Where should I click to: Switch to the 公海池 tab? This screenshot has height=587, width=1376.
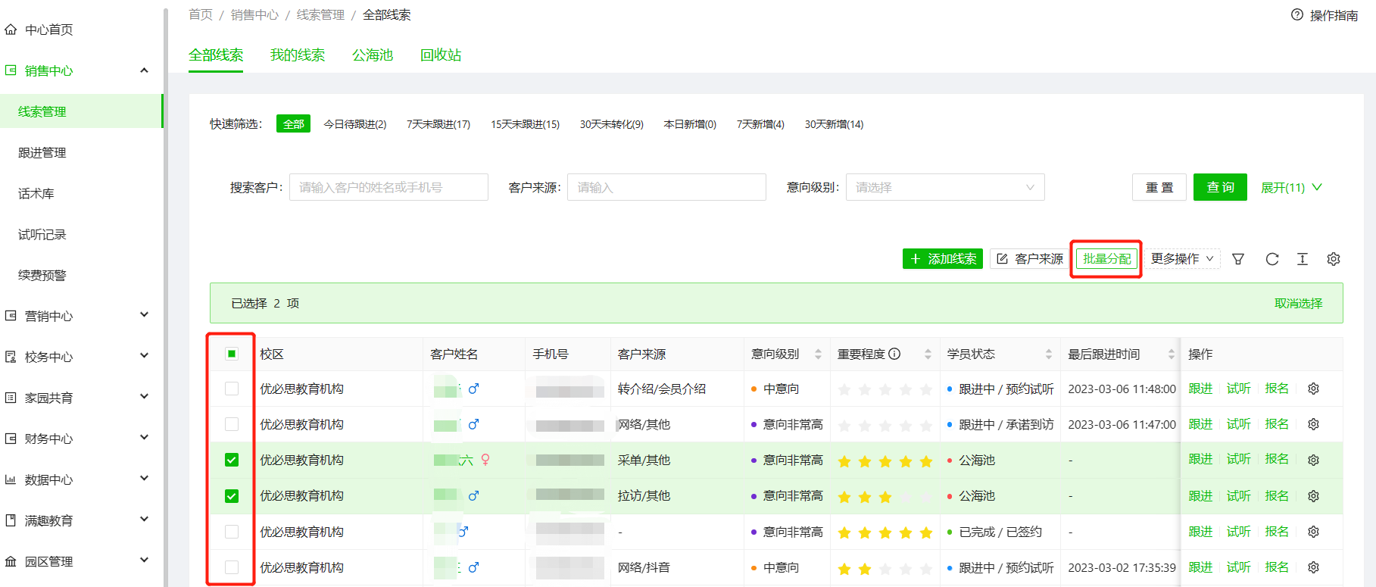tap(373, 55)
